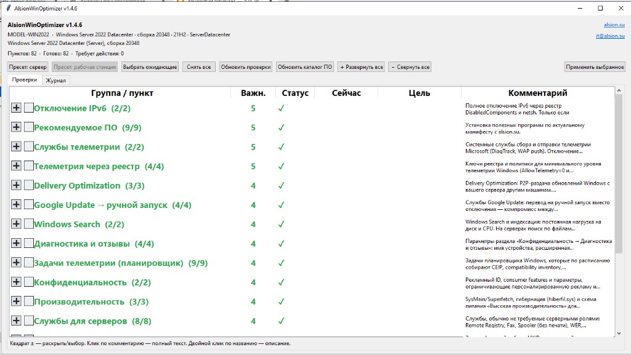The height and width of the screenshot is (355, 631).
Task: Tick the Производительность checkbox
Action: 28,301
